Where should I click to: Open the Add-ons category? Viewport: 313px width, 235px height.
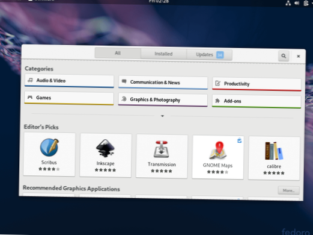(x=257, y=101)
